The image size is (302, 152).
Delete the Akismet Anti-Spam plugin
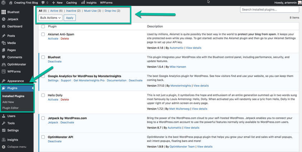click(x=65, y=39)
